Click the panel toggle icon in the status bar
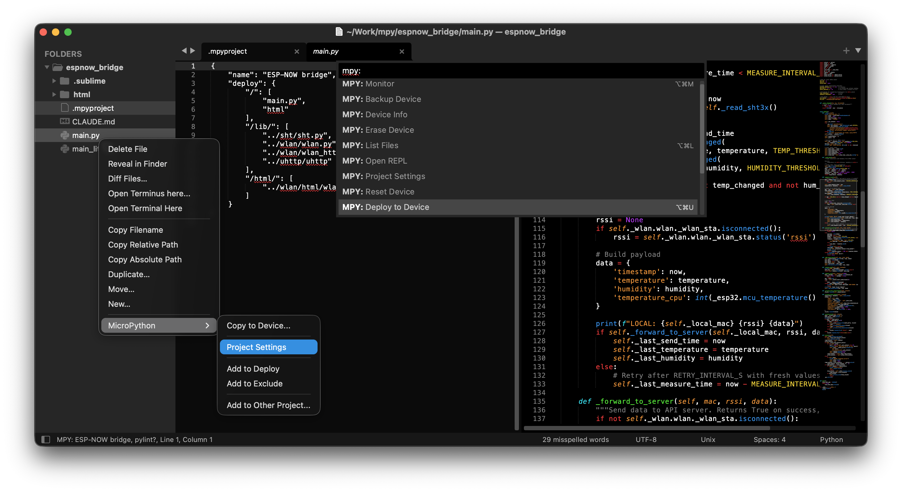The height and width of the screenshot is (492, 902). pyautogui.click(x=46, y=440)
